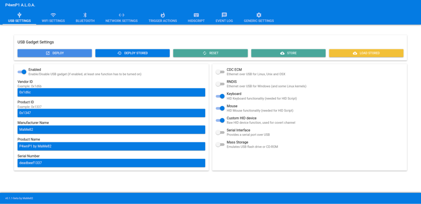Click the yellow Load Stored button
The height and width of the screenshot is (204, 421).
(366, 53)
